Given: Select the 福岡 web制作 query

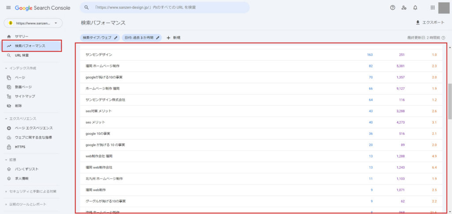Looking at the screenshot, I should (261, 190).
